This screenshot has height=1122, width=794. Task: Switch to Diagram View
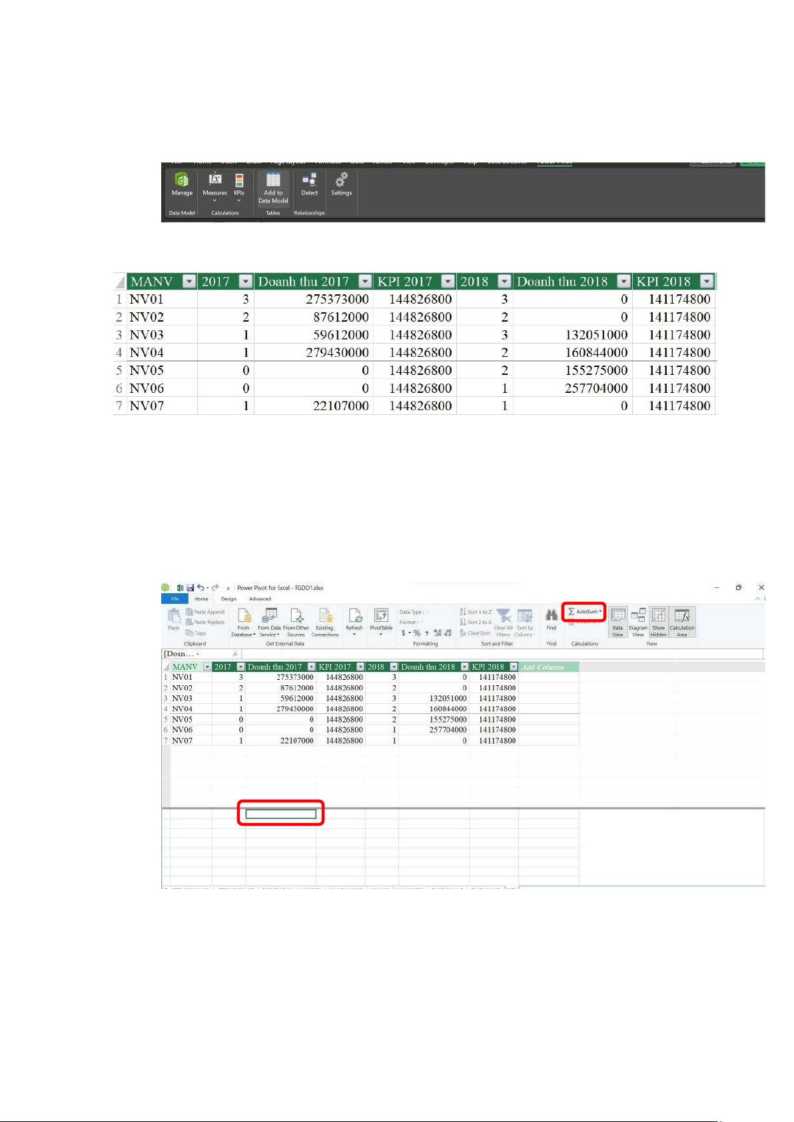click(638, 616)
